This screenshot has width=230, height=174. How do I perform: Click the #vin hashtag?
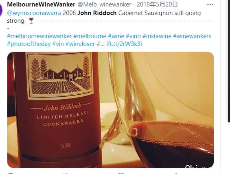[x=58, y=44]
